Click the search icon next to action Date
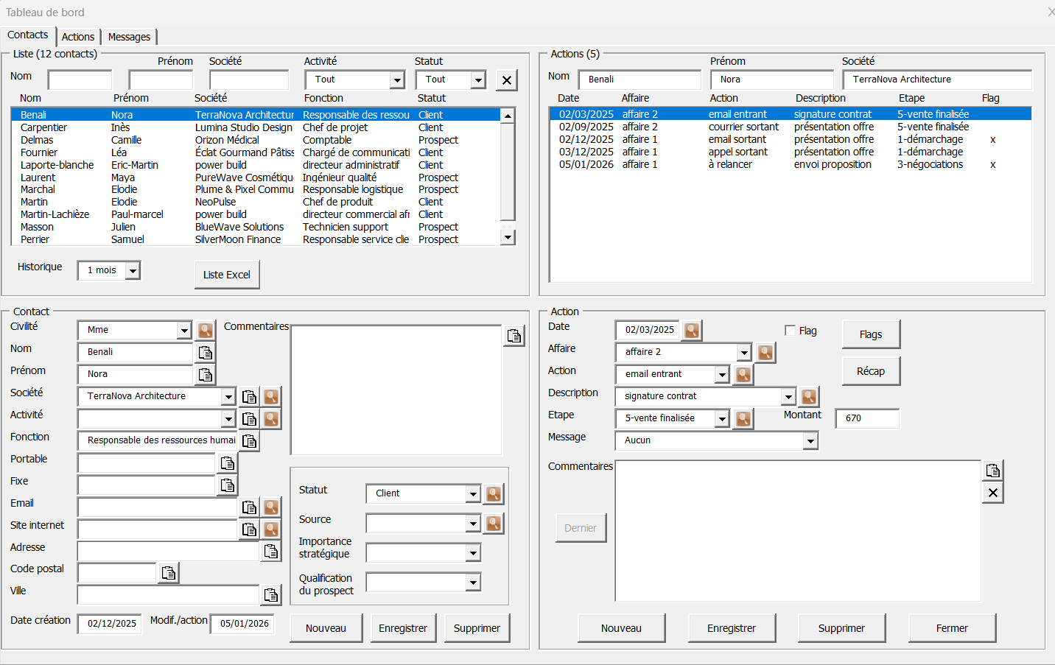Screen dimensions: 1055x665 click(692, 330)
